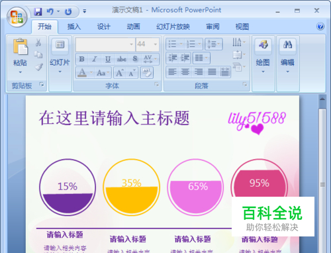This screenshot has width=331, height=253.
Task: Undo the last action
Action: (x=50, y=11)
